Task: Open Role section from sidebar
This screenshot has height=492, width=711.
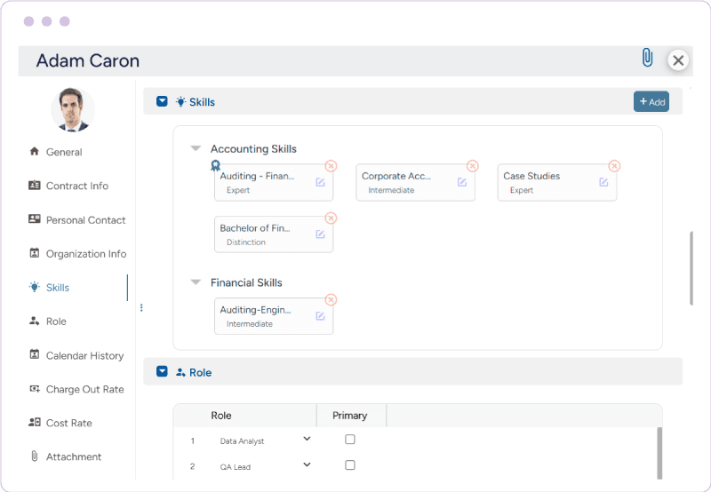Action: click(x=56, y=321)
